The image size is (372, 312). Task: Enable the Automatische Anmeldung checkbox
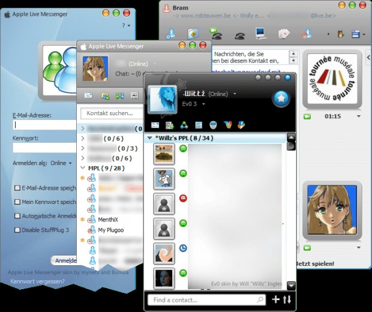pos(17,216)
